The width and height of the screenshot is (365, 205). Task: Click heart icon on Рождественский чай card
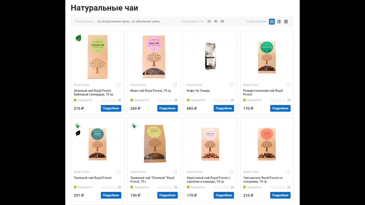[x=288, y=85]
